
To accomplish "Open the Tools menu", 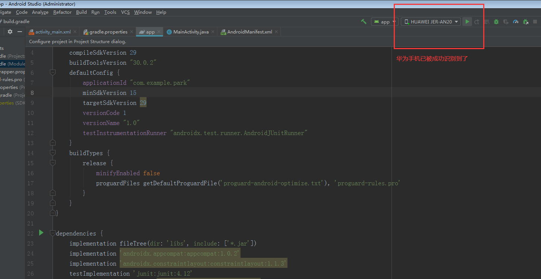I will point(110,12).
